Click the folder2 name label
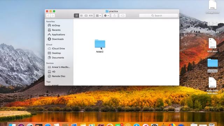Image resolution: width=224 pixels, height=126 pixels. tap(100, 52)
